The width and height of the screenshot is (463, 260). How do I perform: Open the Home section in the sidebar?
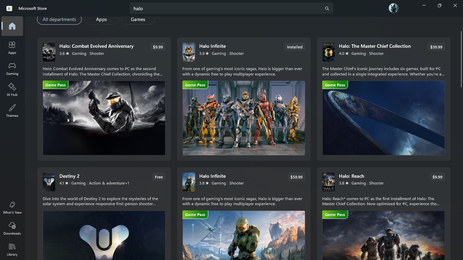(12, 26)
